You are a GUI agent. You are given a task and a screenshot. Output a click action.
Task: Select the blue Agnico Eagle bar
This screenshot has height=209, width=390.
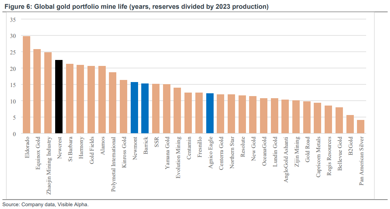(x=210, y=113)
